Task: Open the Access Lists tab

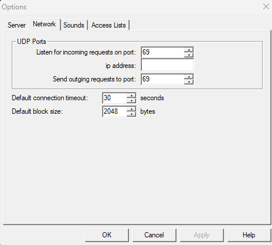Action: (x=108, y=25)
